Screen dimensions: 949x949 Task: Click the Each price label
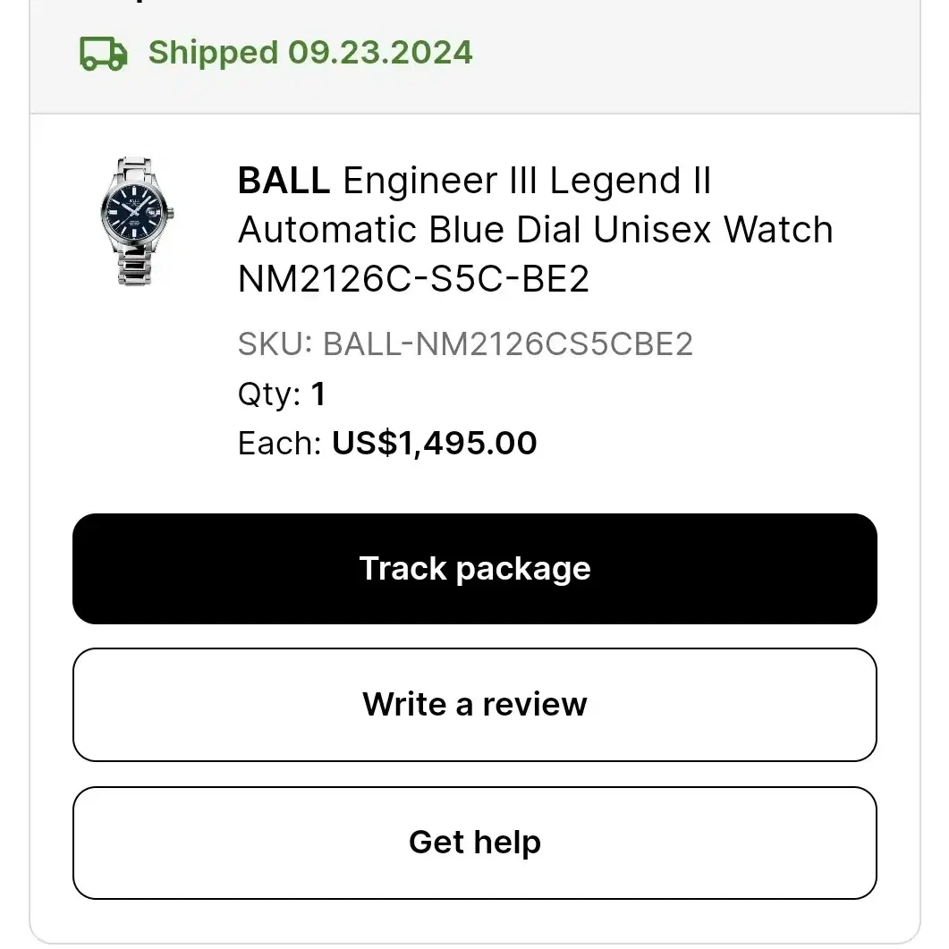(279, 443)
